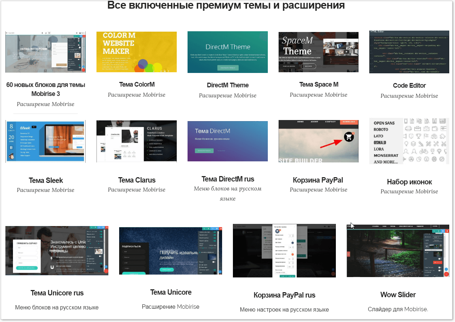The height and width of the screenshot is (322, 455).
Task: Click the Корзина PayPal title
Action: click(x=319, y=180)
